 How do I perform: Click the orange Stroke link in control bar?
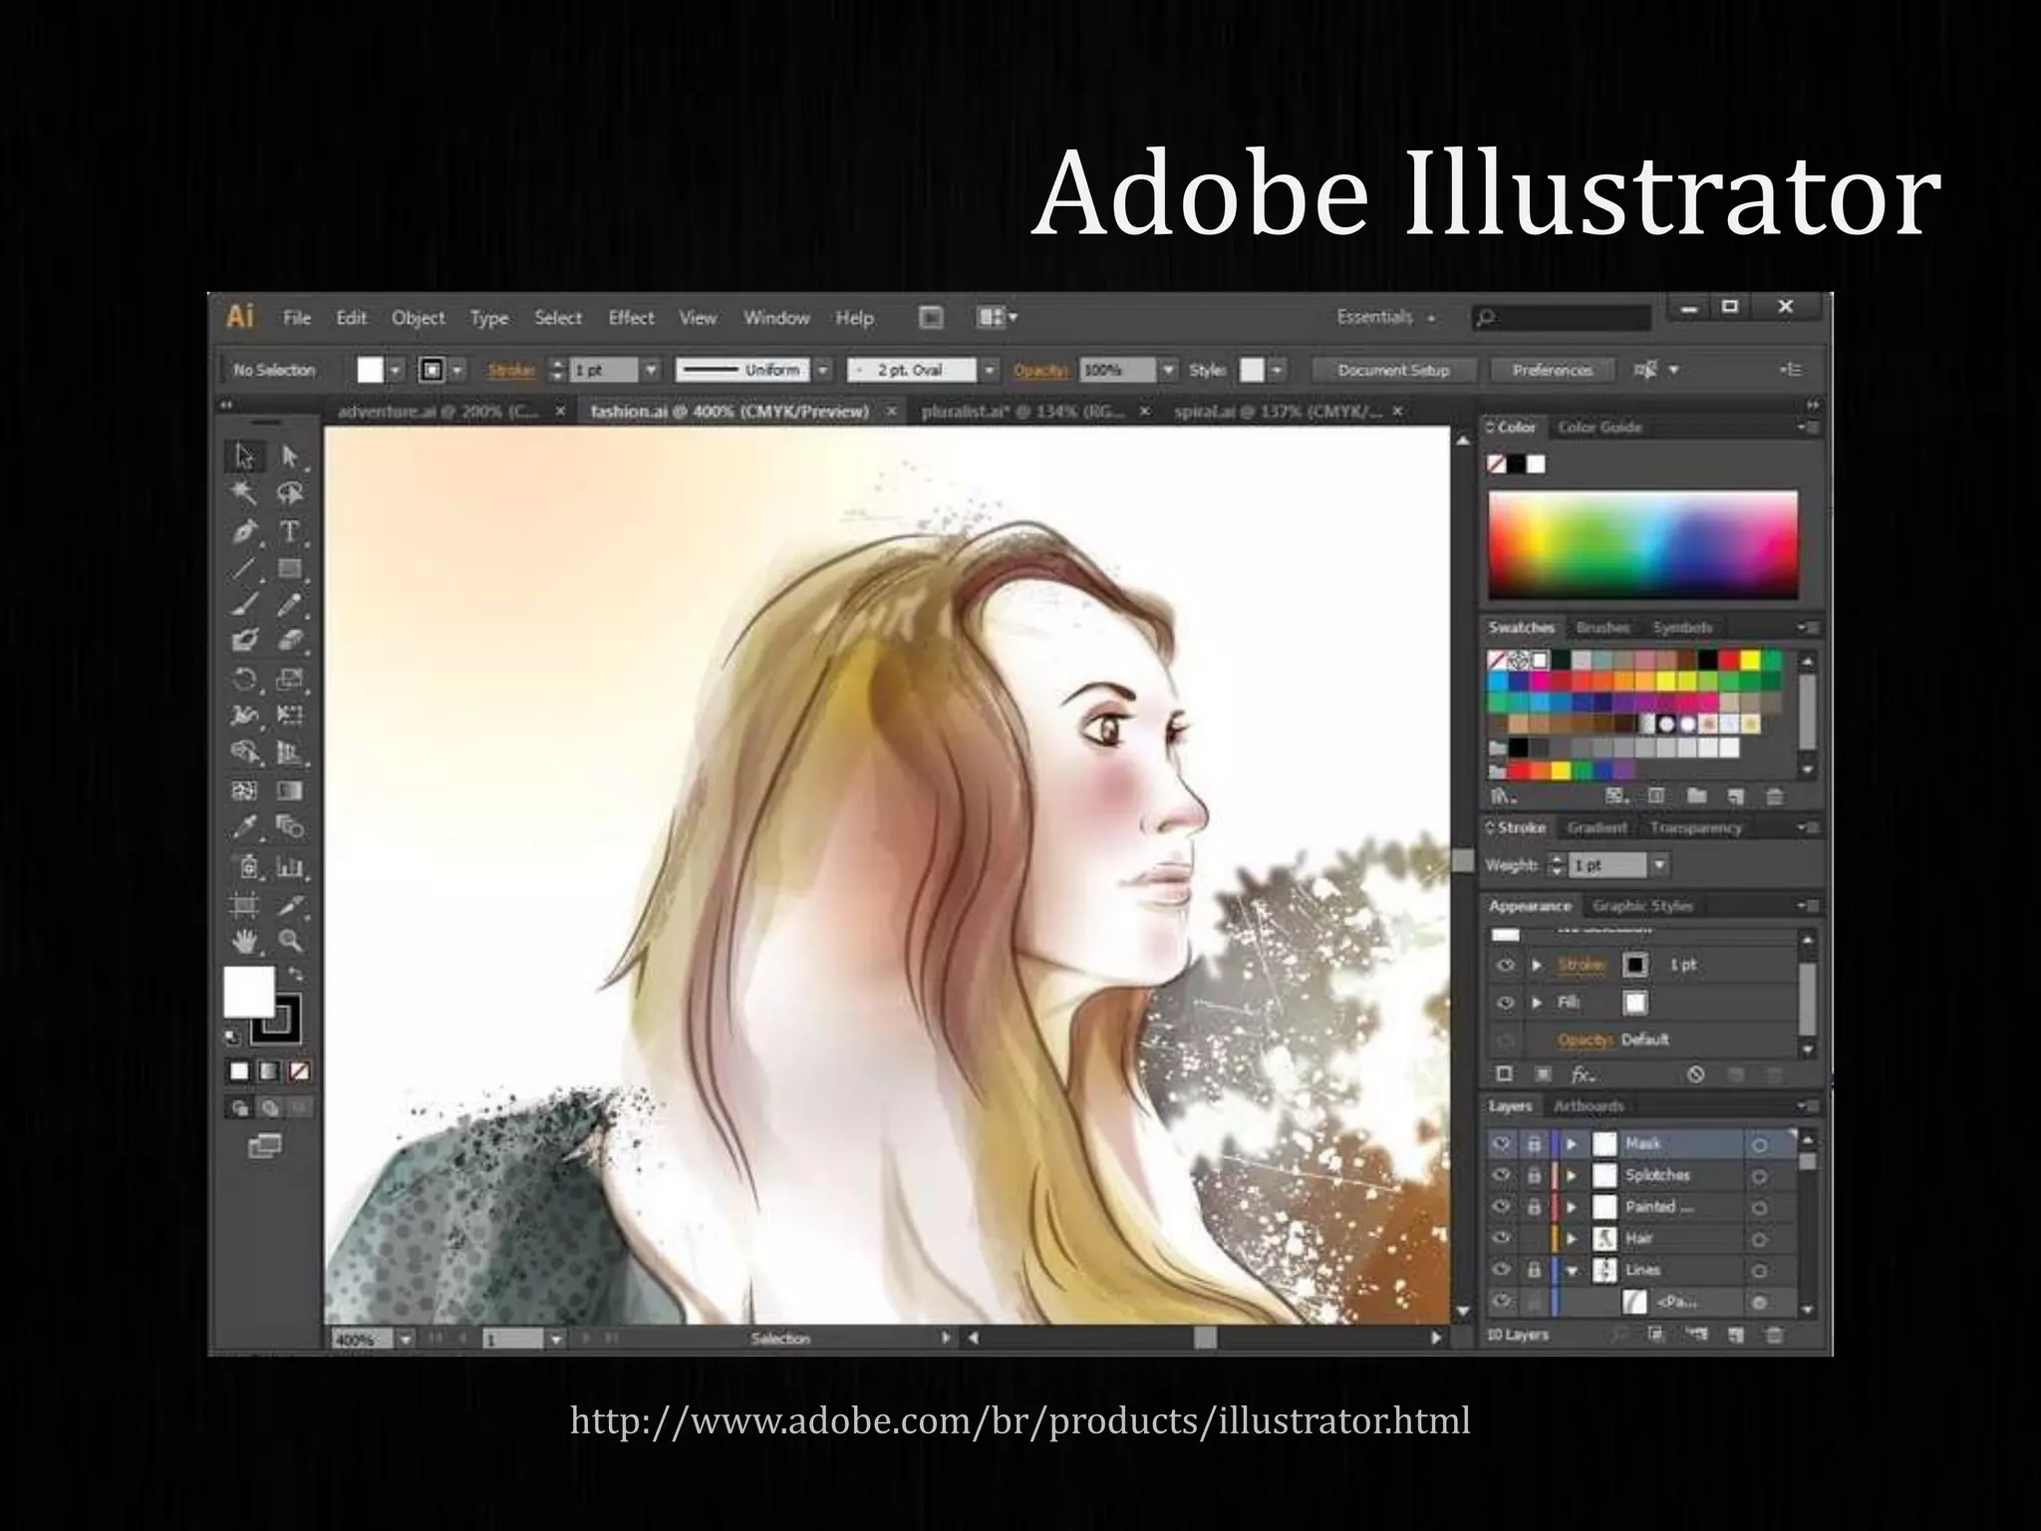coord(511,370)
